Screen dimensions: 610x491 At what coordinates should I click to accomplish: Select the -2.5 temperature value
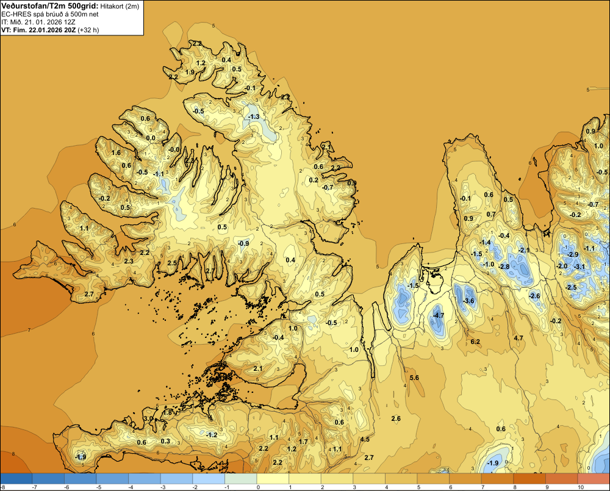571,287
